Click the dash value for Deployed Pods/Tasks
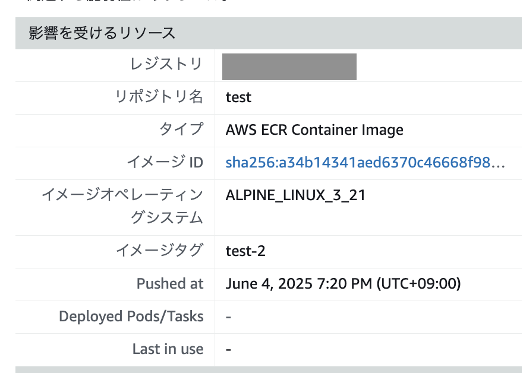The height and width of the screenshot is (373, 523). (x=228, y=317)
